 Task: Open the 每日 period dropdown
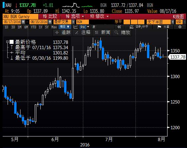pos(65,27)
